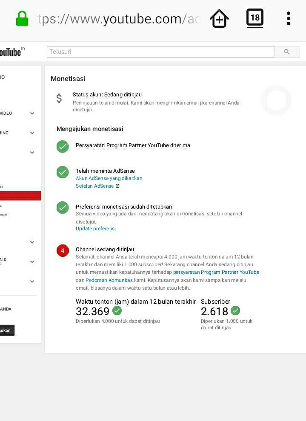Open the browser three-dot overflow menu
The height and width of the screenshot is (421, 306).
(x=288, y=18)
